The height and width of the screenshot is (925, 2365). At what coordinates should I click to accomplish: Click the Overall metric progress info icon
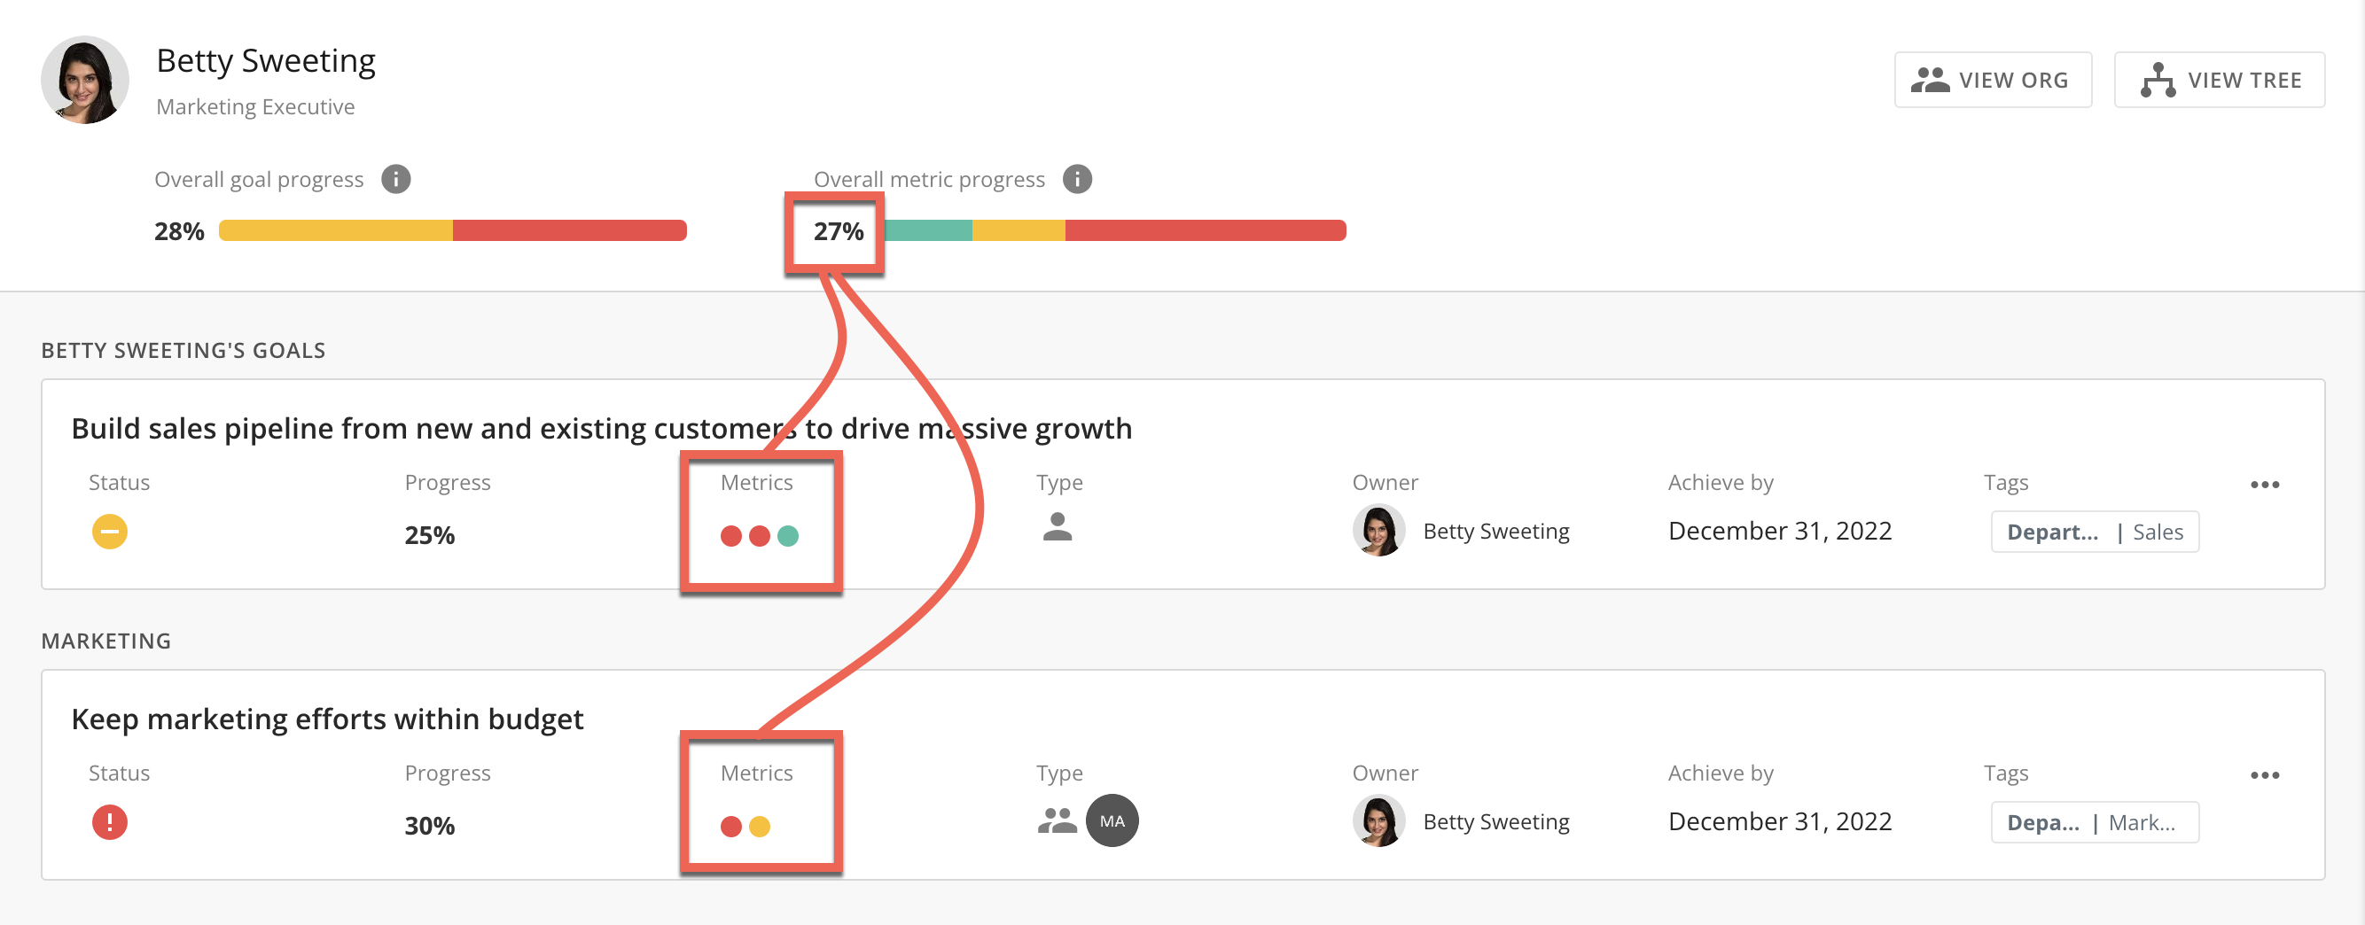(1077, 179)
